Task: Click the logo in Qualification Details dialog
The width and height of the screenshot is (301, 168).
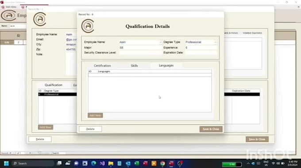Action: pyautogui.click(x=88, y=26)
